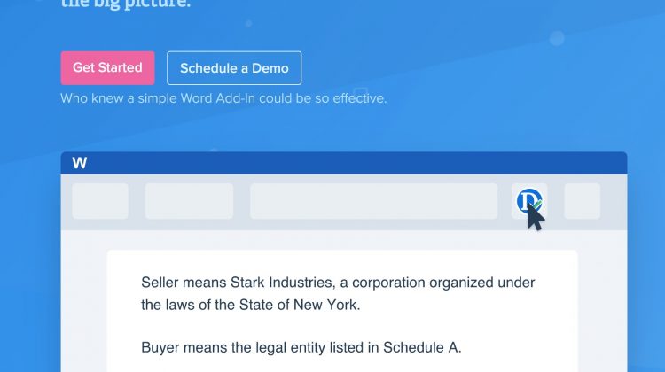Click the blue D add-in icon
The image size is (665, 372).
tap(528, 201)
